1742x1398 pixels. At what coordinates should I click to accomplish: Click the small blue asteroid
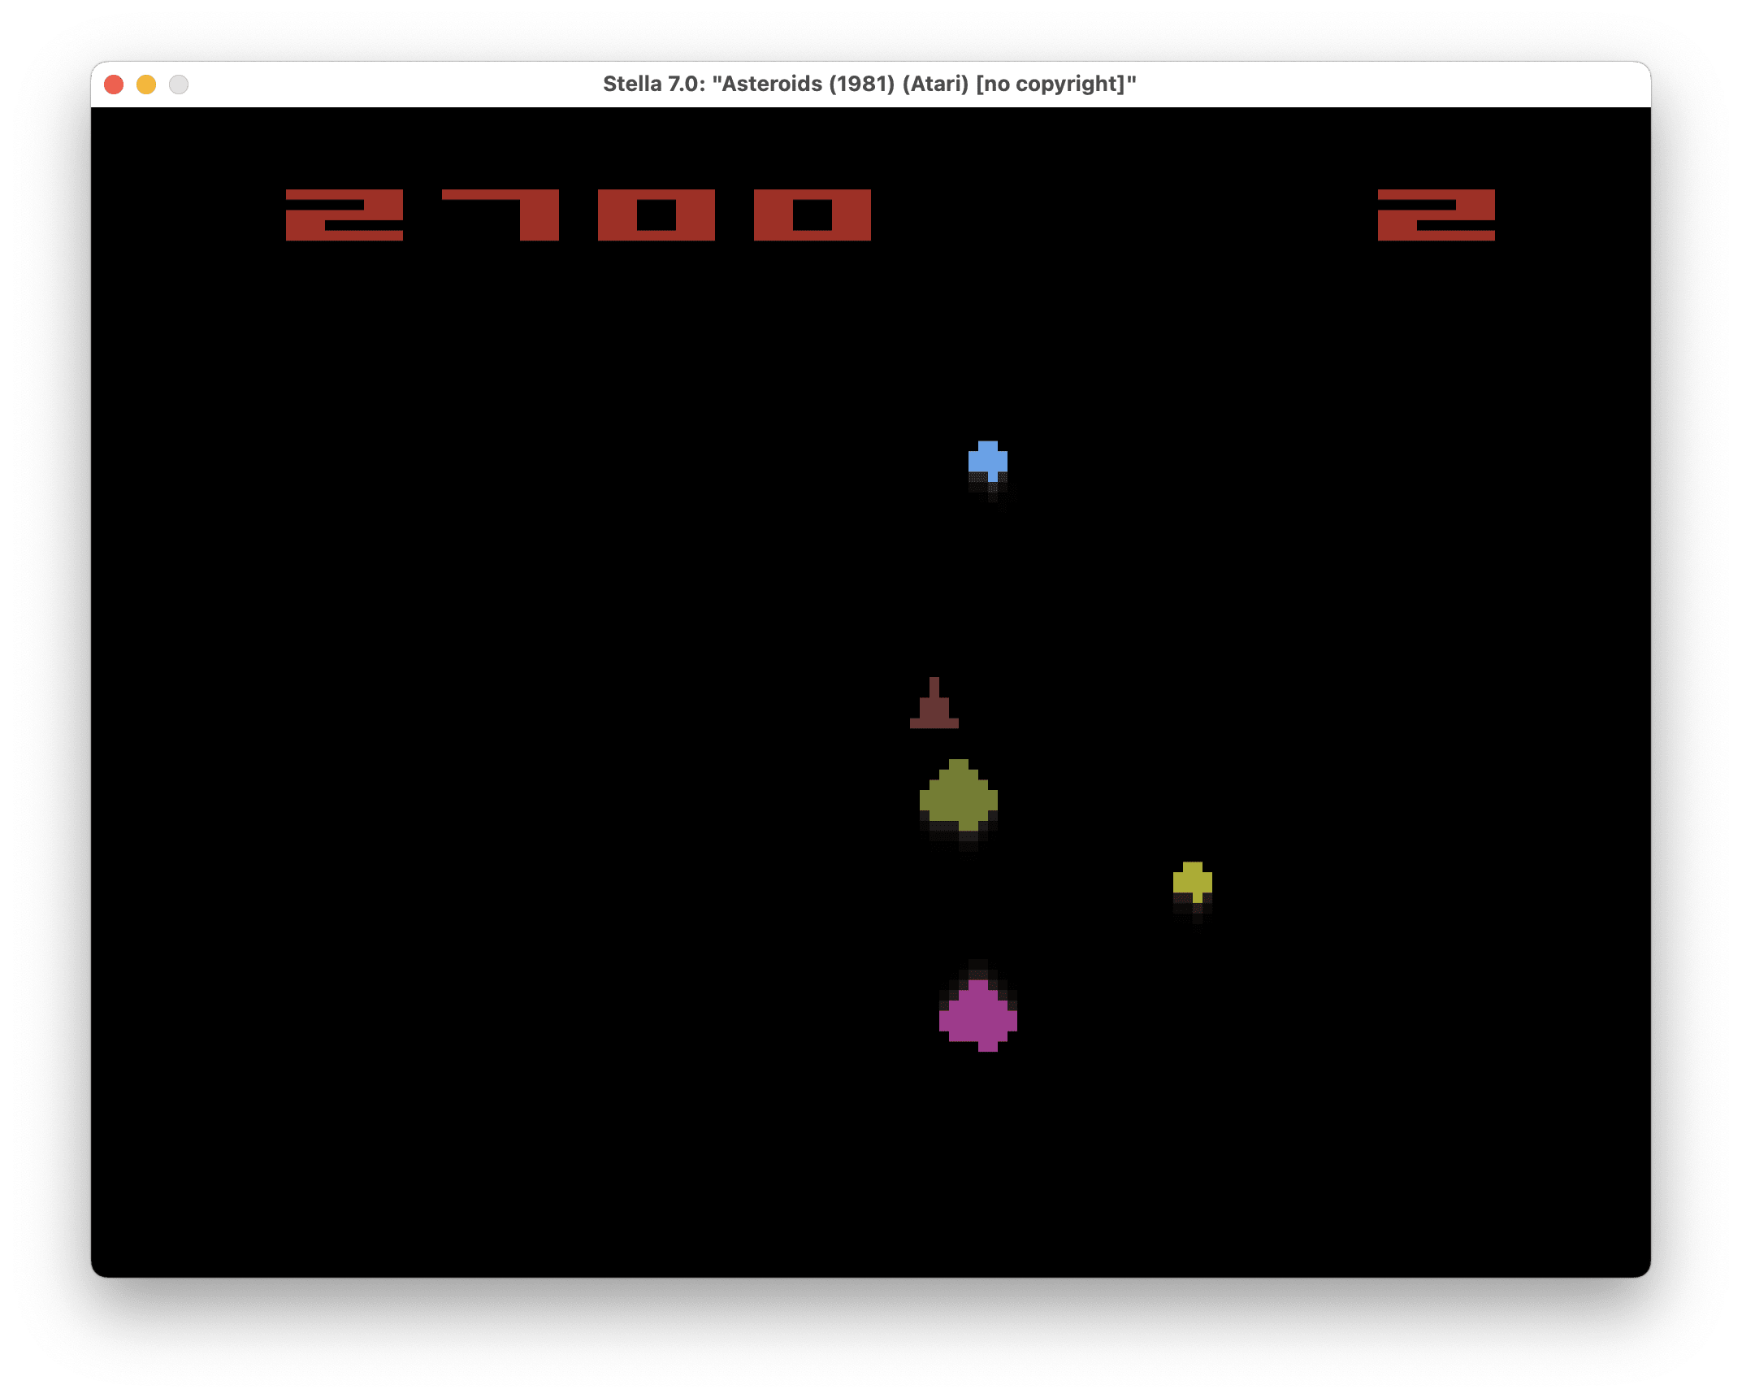point(987,460)
